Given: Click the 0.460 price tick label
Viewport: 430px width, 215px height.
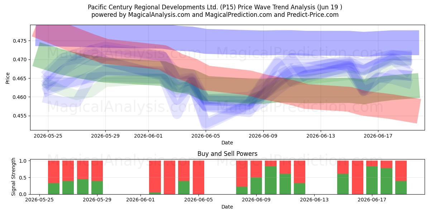Looking at the screenshot, I should 20,97.
